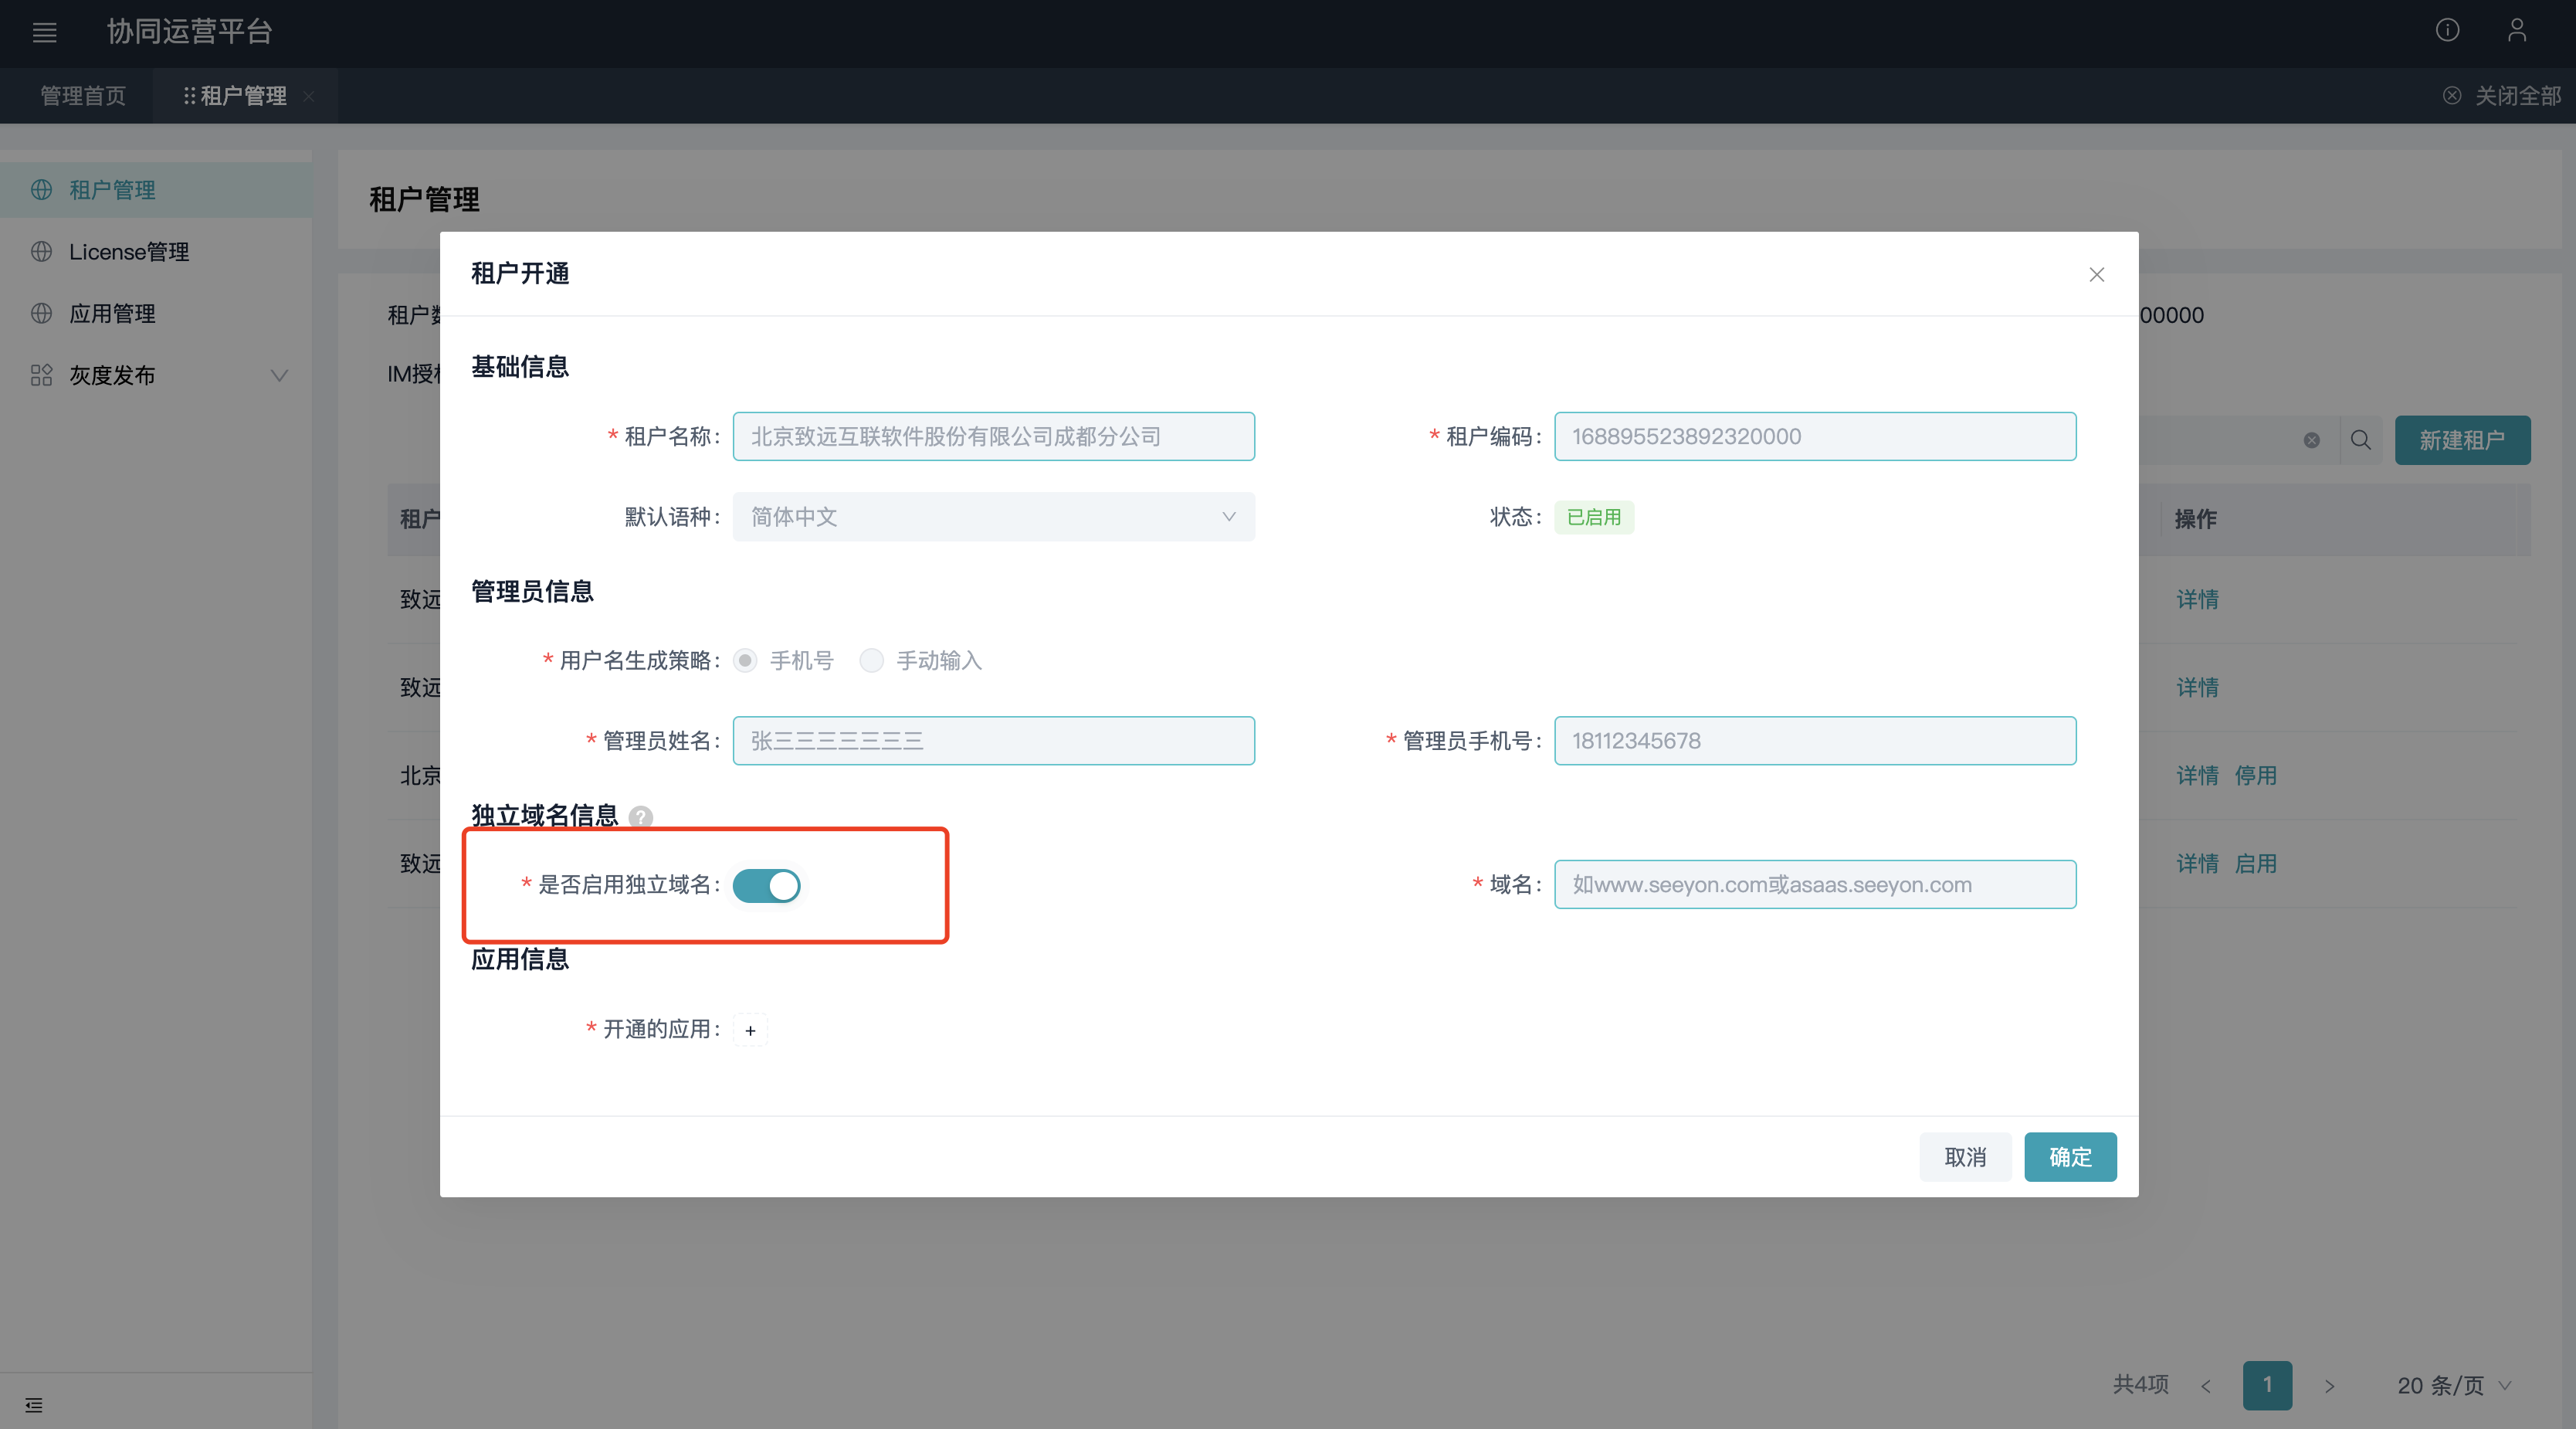This screenshot has width=2576, height=1429.
Task: Open 详情 in the first table row
Action: [2197, 600]
